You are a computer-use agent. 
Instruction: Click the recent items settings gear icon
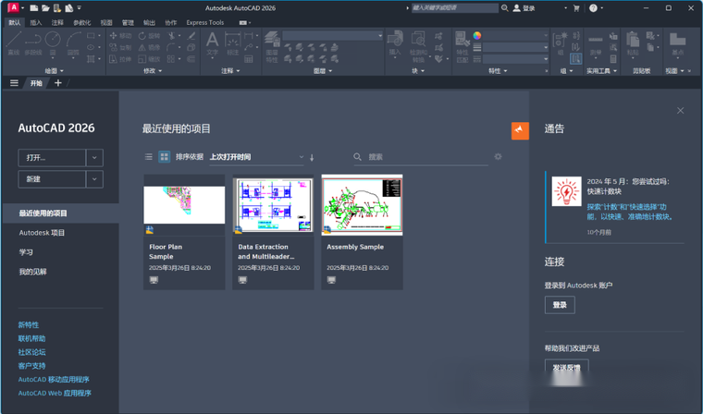point(498,156)
